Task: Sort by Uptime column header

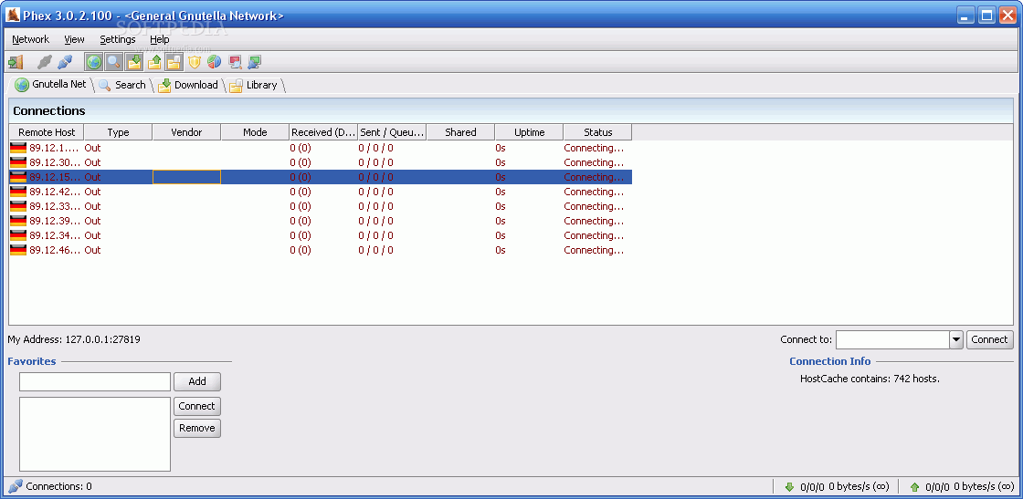Action: click(529, 132)
